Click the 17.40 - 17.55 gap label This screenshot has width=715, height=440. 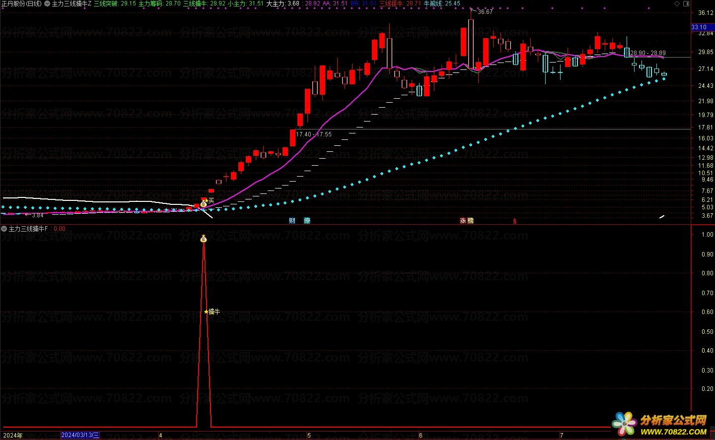pyautogui.click(x=314, y=134)
